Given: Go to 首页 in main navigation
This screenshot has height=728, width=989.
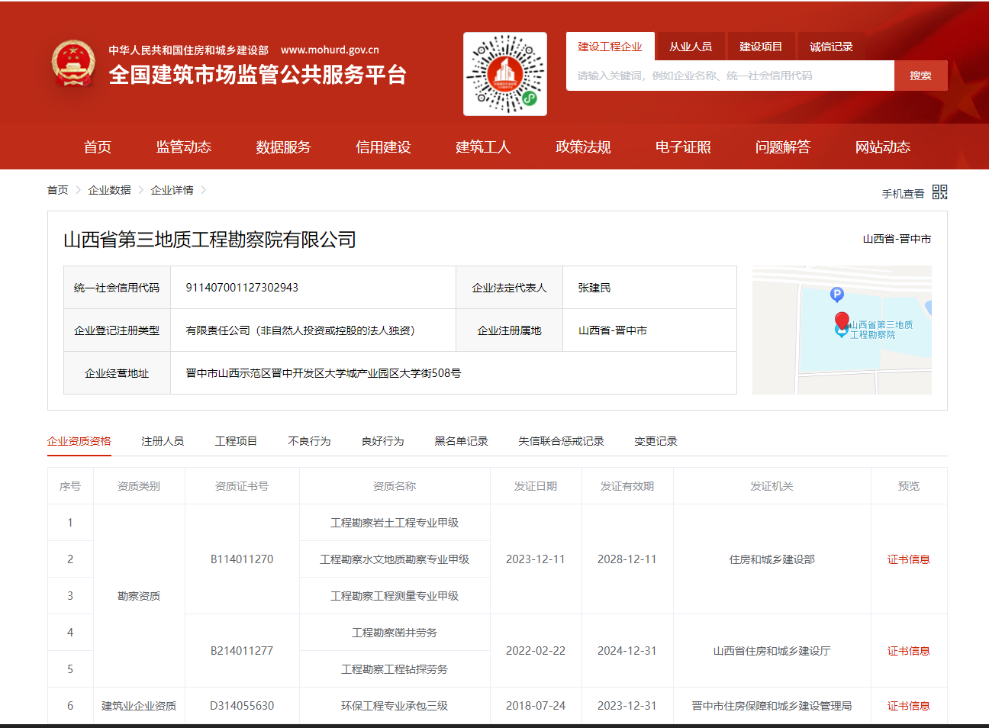Looking at the screenshot, I should (98, 147).
